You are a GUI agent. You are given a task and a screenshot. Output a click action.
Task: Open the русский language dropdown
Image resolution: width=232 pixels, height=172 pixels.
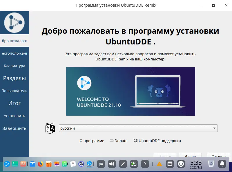click(x=138, y=128)
